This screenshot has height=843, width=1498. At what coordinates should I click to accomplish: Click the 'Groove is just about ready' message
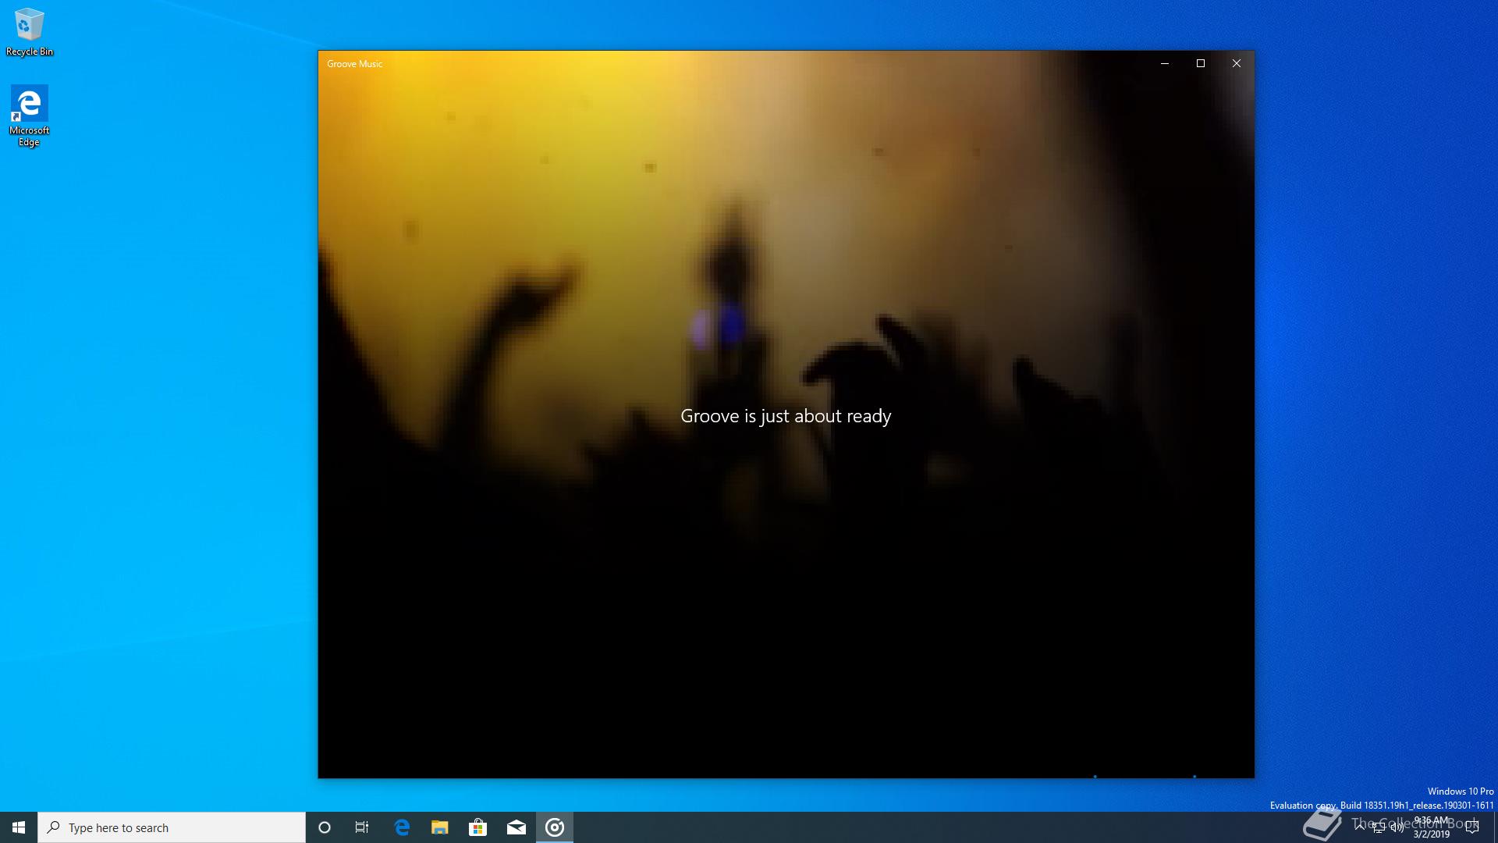click(786, 416)
